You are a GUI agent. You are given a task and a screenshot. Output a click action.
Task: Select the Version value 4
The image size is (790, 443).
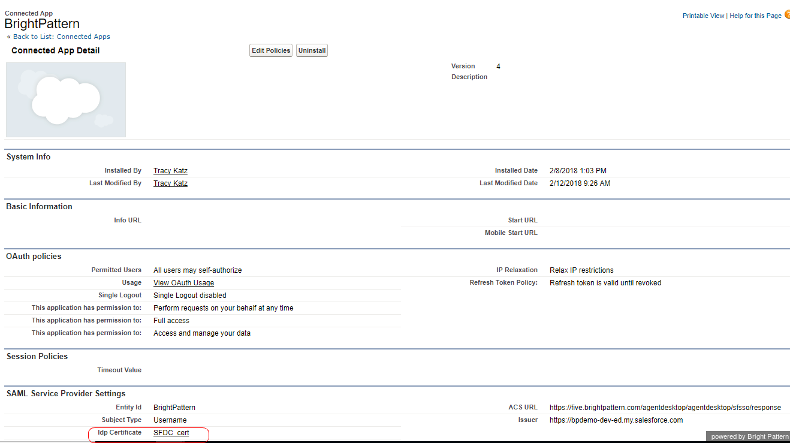tap(498, 67)
